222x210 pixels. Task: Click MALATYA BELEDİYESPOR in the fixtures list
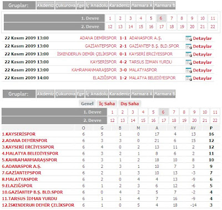click(152, 78)
